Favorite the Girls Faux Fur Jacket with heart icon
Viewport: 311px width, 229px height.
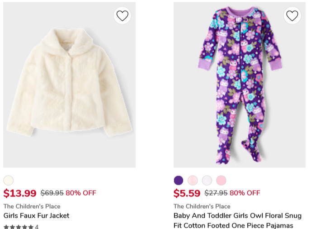123,16
